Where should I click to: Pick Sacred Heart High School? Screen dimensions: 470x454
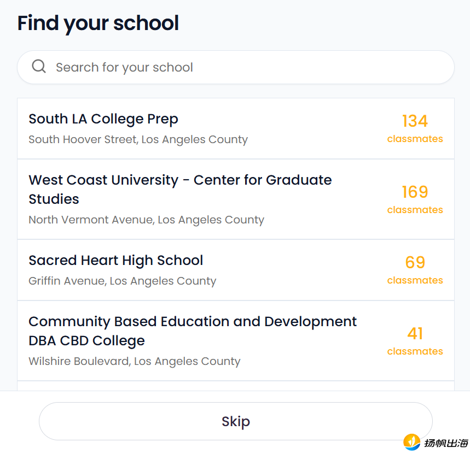point(115,261)
